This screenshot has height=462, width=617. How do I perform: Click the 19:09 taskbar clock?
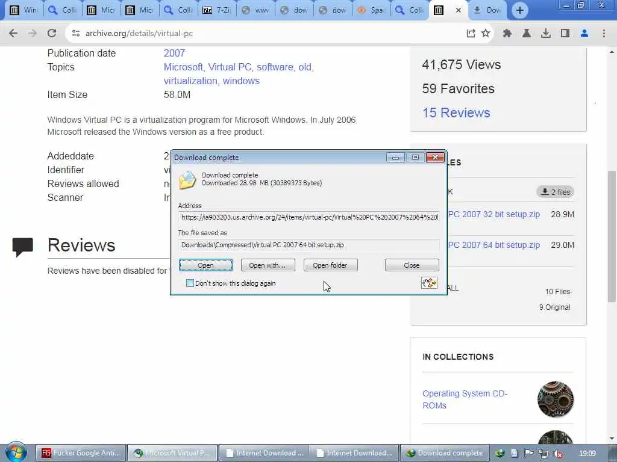coord(587,454)
